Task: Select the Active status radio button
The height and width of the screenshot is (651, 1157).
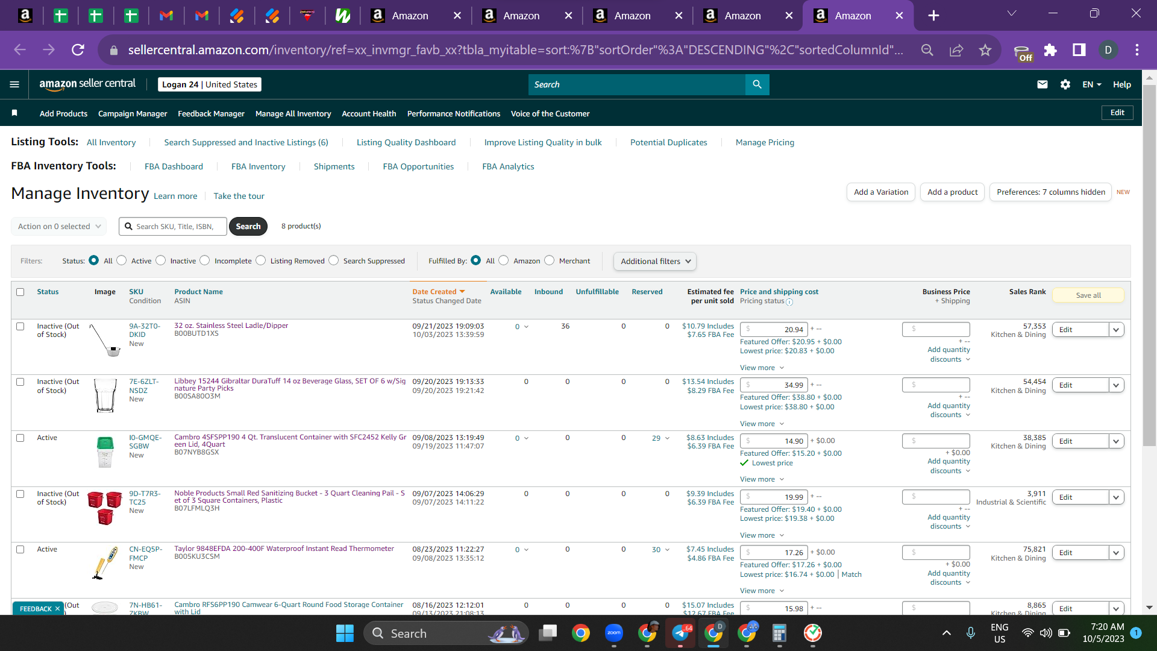Action: [x=122, y=260]
